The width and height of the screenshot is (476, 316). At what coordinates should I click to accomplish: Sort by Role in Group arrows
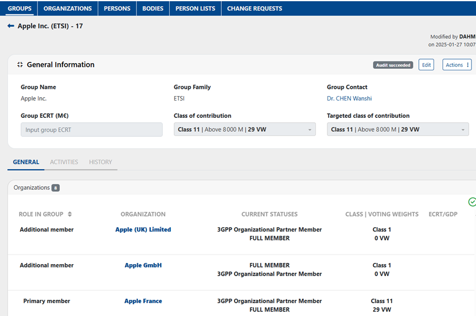tap(70, 214)
